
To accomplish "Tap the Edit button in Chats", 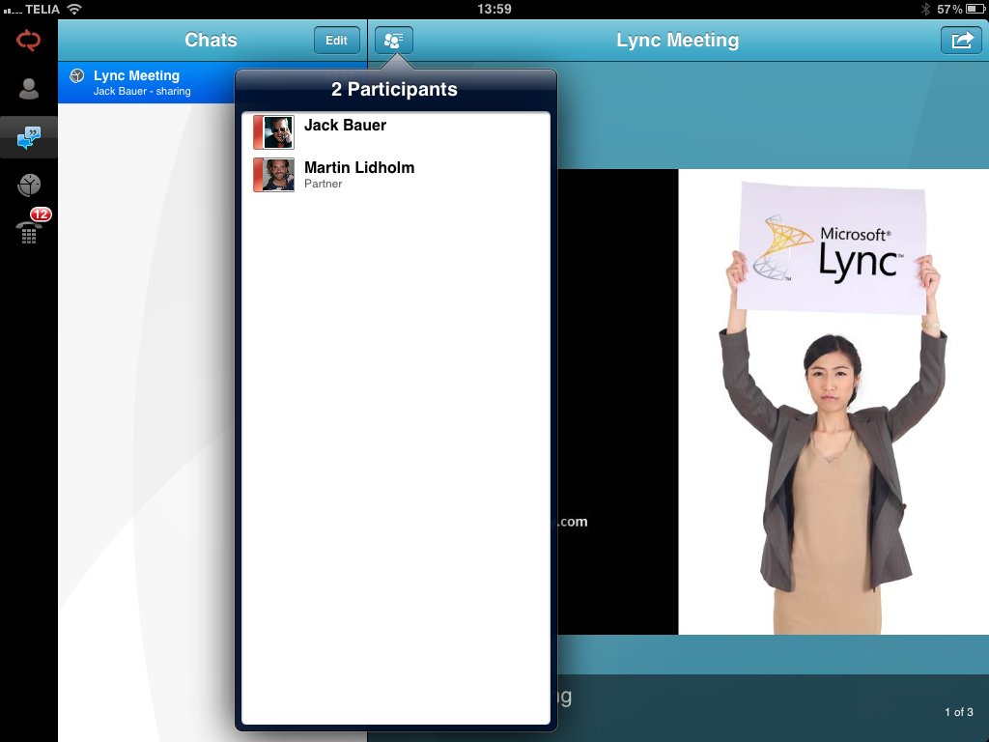I will [x=337, y=41].
